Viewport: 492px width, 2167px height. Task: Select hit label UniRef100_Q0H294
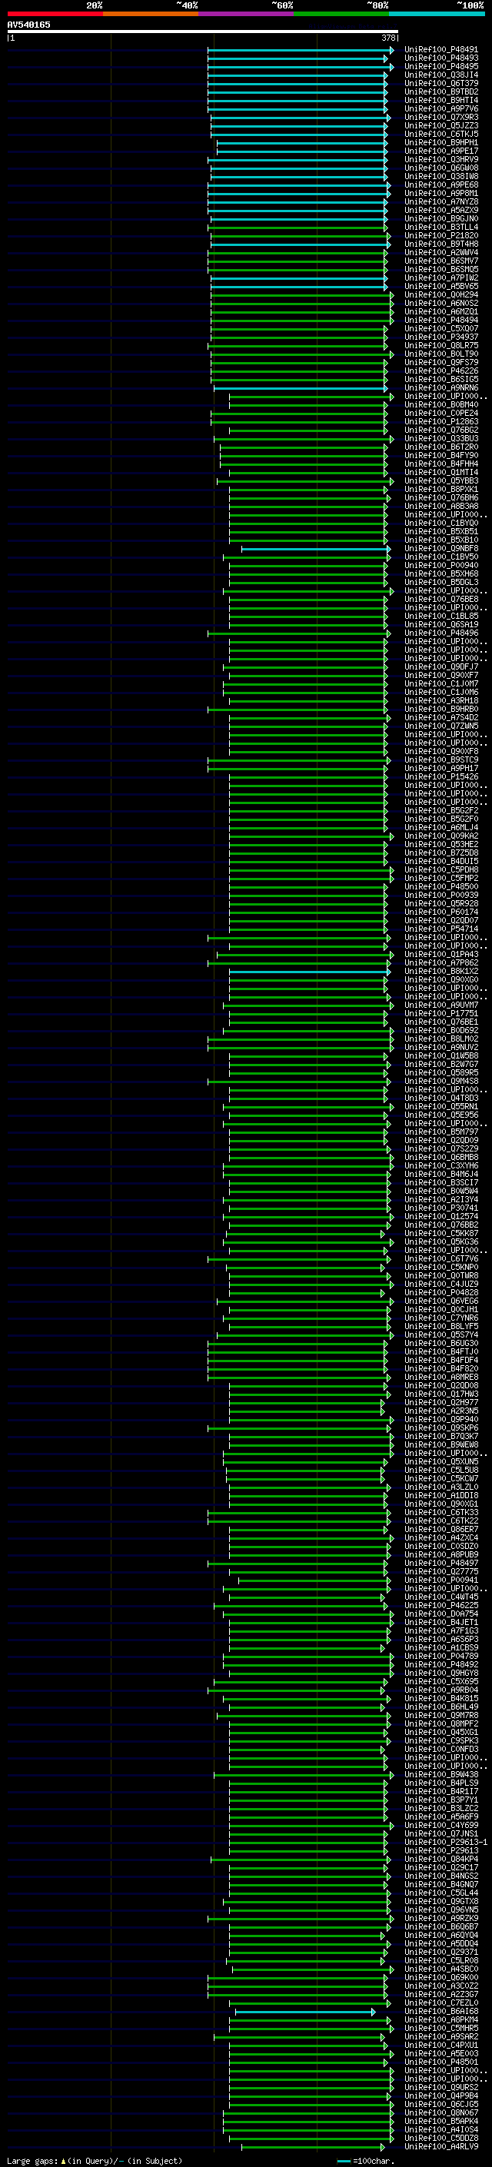click(441, 295)
